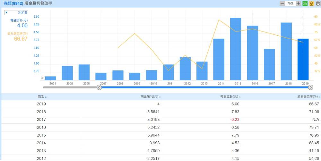The image size is (321, 161).
Task: Print the chart using the printer icon
Action: coord(318,4)
